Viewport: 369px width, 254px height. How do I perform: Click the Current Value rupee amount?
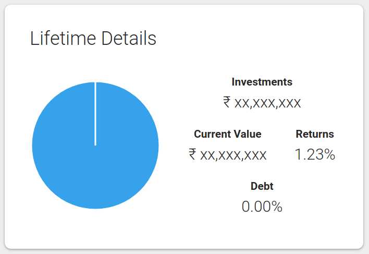click(x=228, y=155)
